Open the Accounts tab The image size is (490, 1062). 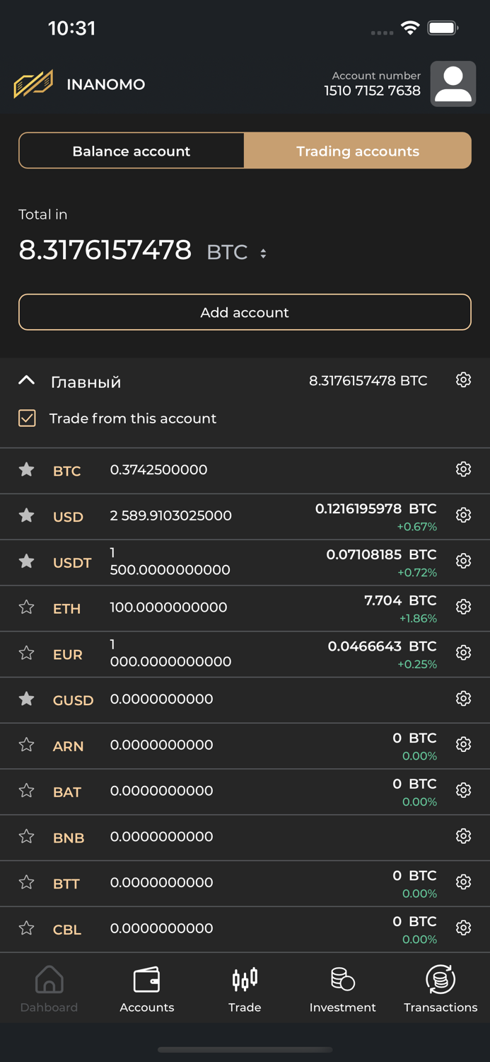(147, 989)
